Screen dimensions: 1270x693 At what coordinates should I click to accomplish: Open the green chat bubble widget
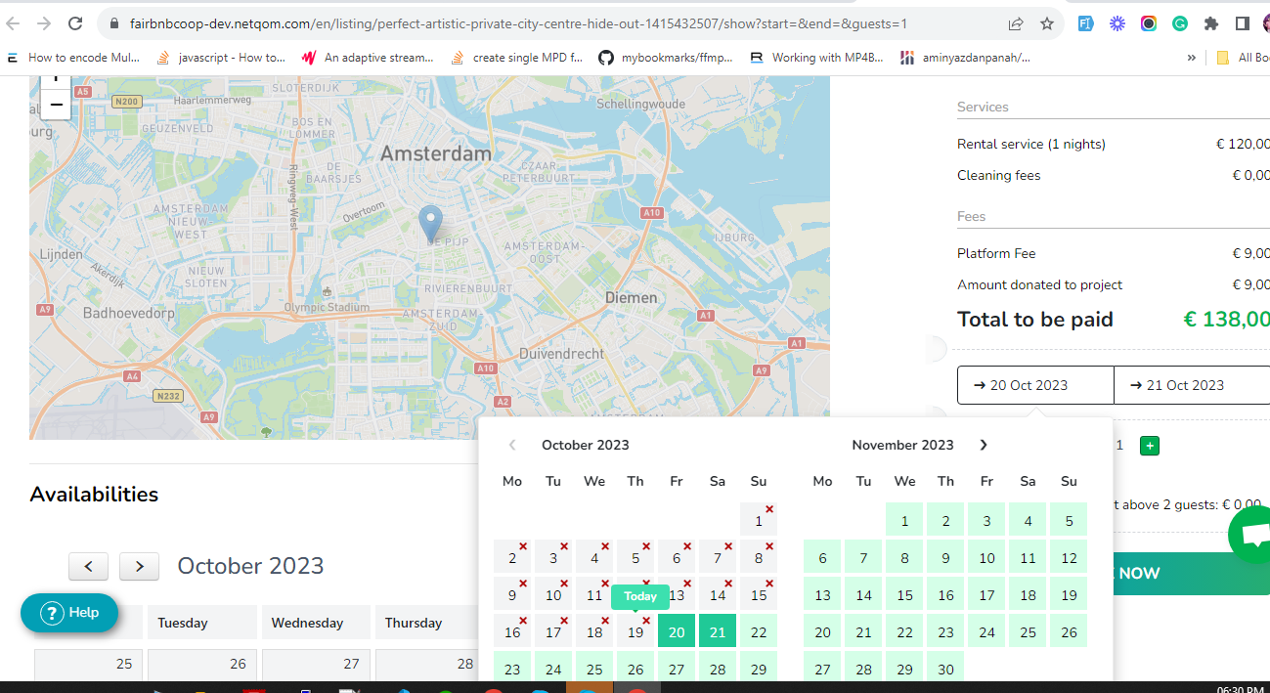(x=1251, y=536)
